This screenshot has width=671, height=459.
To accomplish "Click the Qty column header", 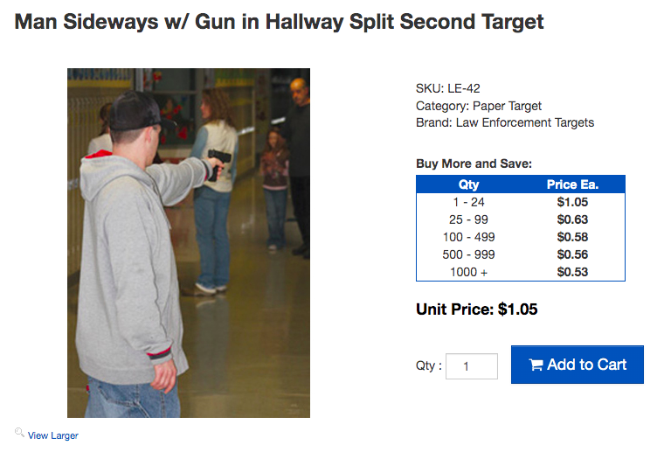I will coord(468,184).
